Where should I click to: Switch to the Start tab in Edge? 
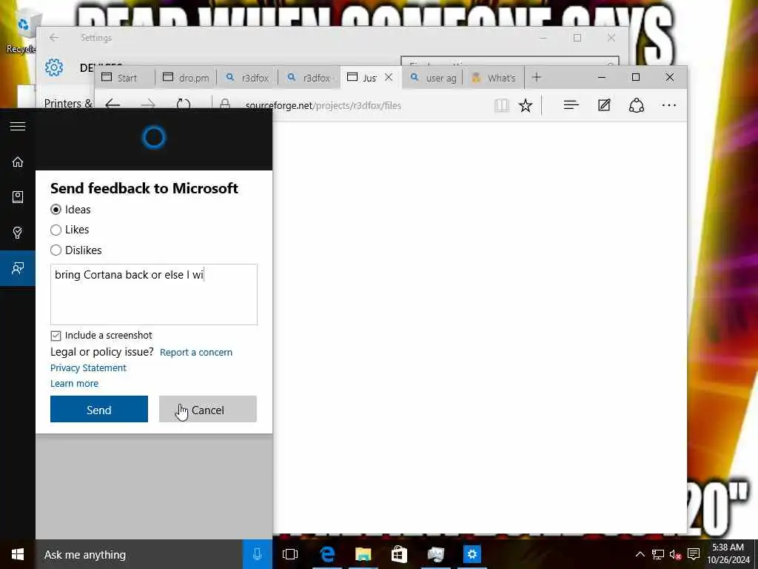(x=124, y=78)
